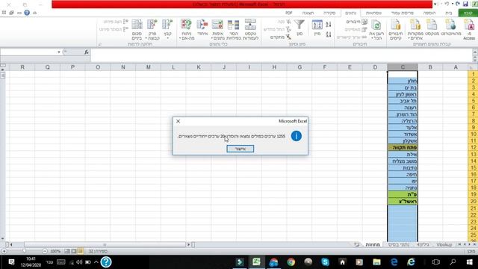Click in the Name Box field

[28, 52]
